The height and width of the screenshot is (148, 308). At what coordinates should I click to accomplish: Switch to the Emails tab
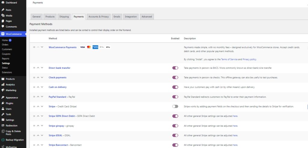tap(117, 17)
